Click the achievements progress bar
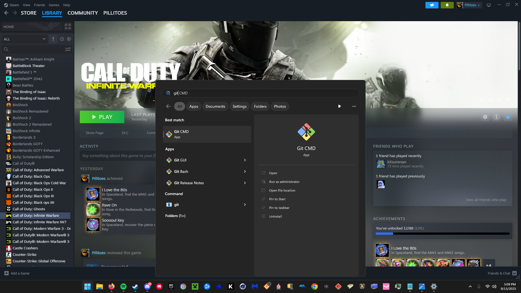The height and width of the screenshot is (293, 521). point(443,234)
